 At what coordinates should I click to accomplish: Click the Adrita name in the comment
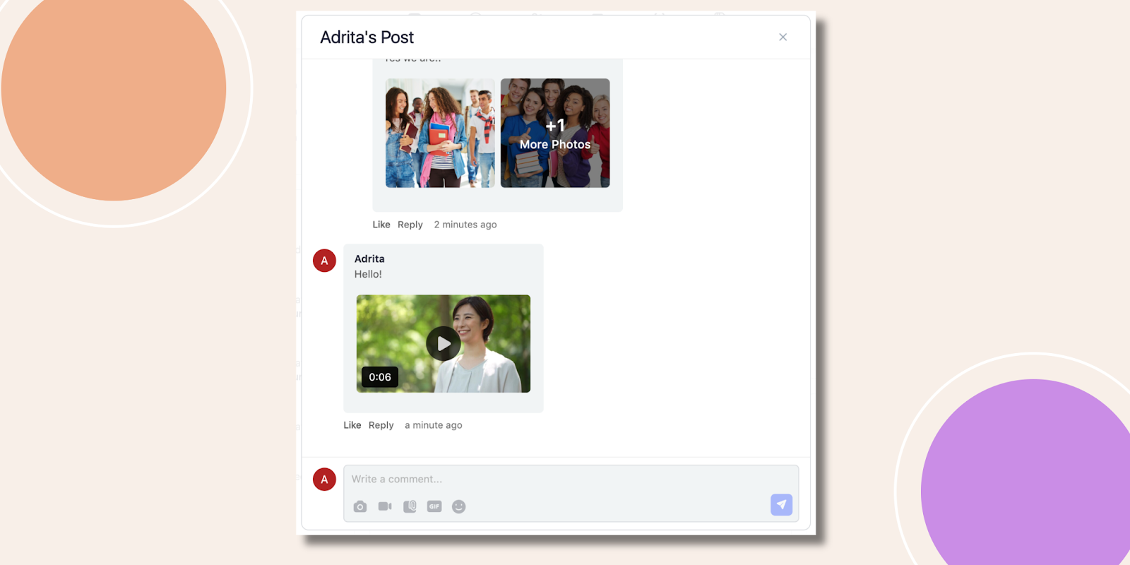point(369,258)
